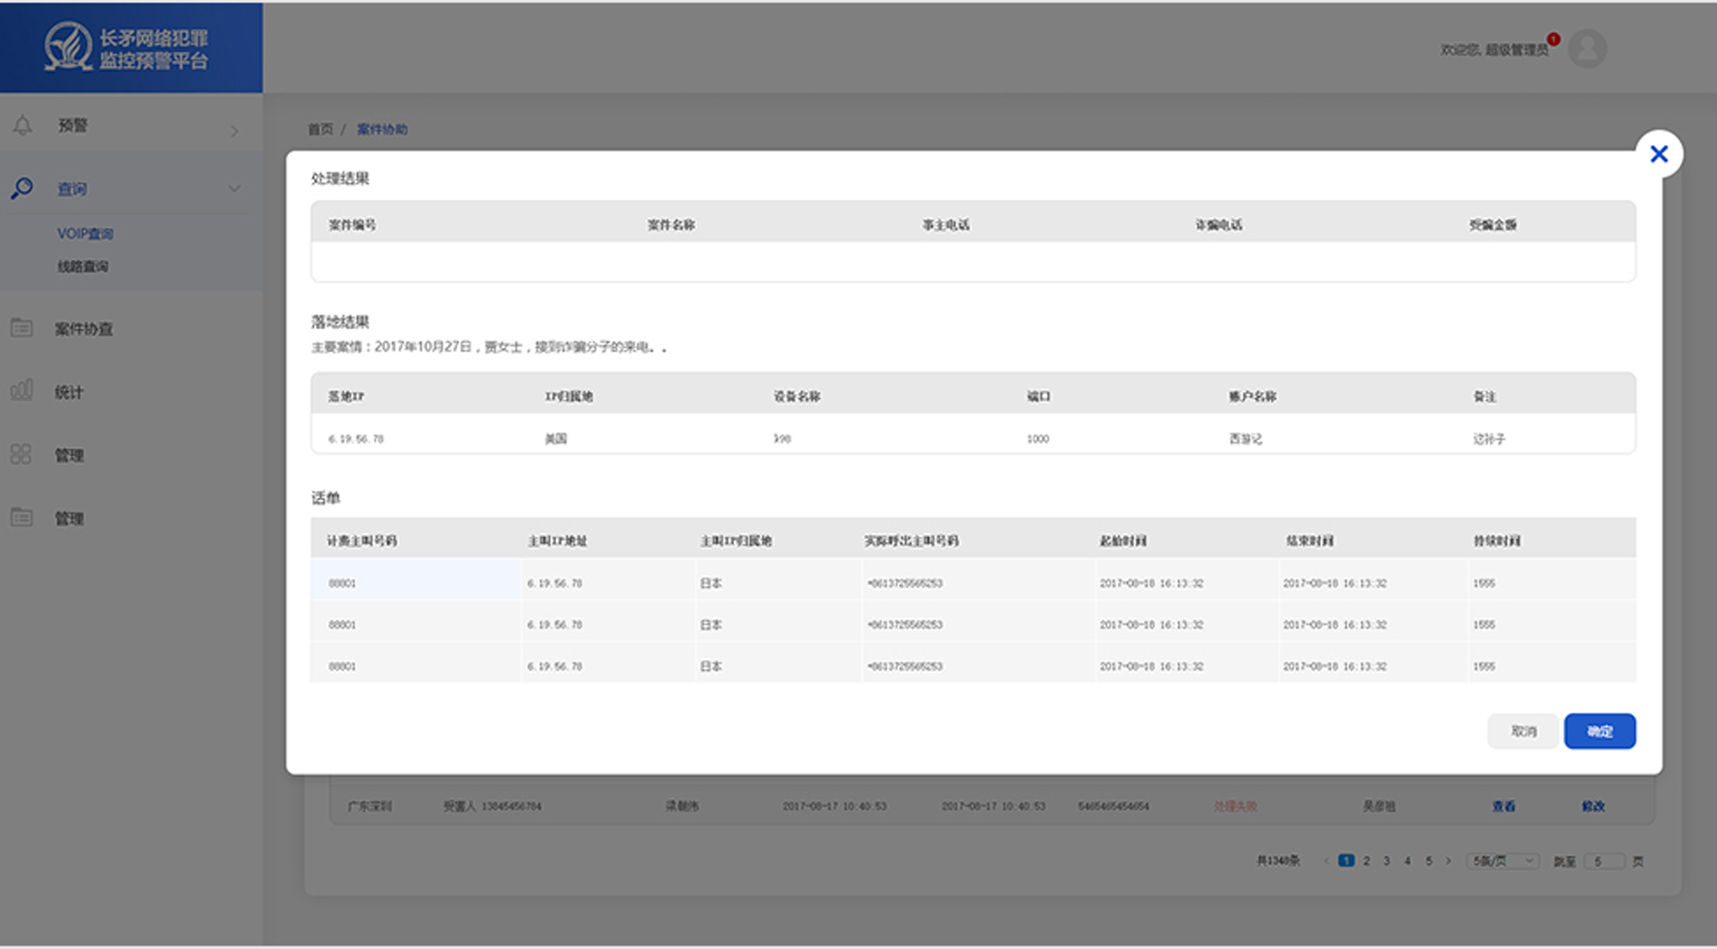Image resolution: width=1717 pixels, height=949 pixels.
Task: Click the bar chart icon beside 统计
Action: click(x=21, y=389)
